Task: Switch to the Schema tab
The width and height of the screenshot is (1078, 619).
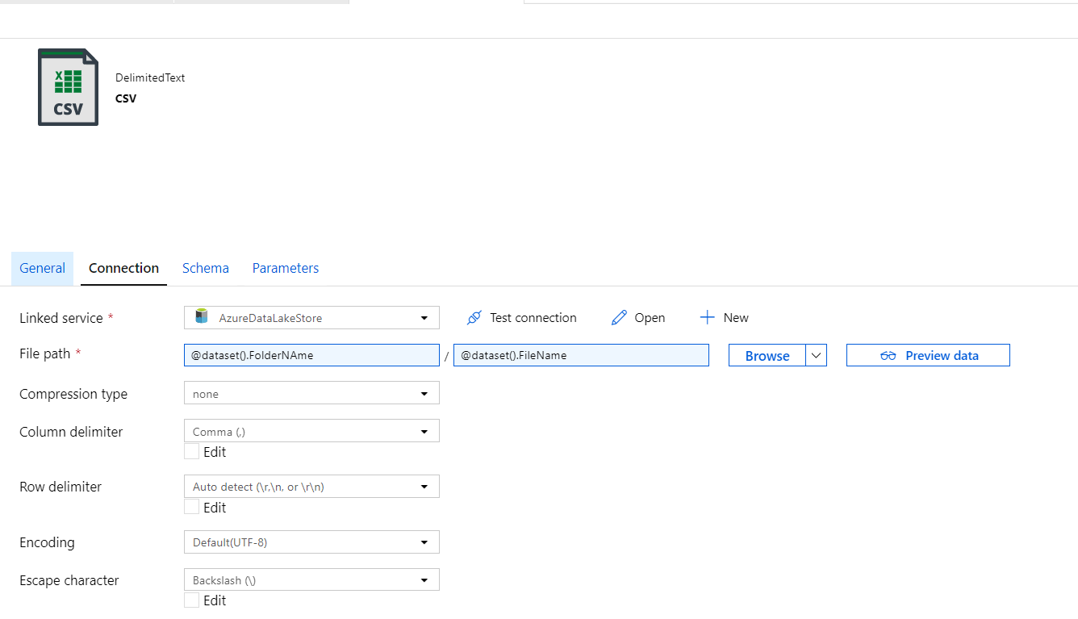Action: point(205,268)
